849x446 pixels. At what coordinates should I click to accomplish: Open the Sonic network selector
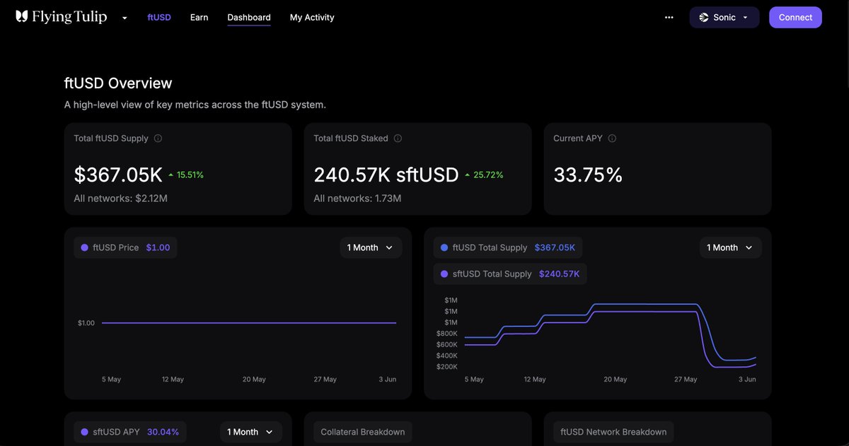(724, 17)
